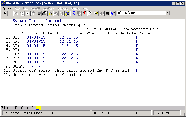191x140 pixels.
Task: Click the GL warning-only N value
Action: point(137,38)
